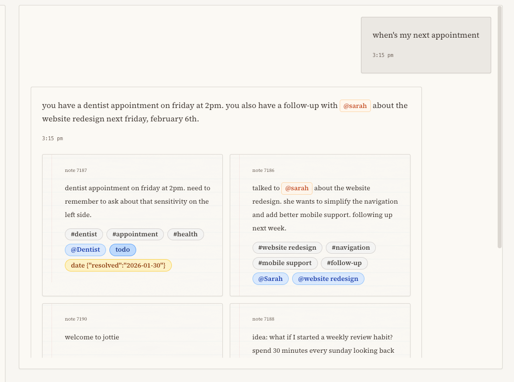Viewport: 514px width, 382px height.
Task: Open the @Sarah mention pill on note 7186
Action: (x=270, y=278)
